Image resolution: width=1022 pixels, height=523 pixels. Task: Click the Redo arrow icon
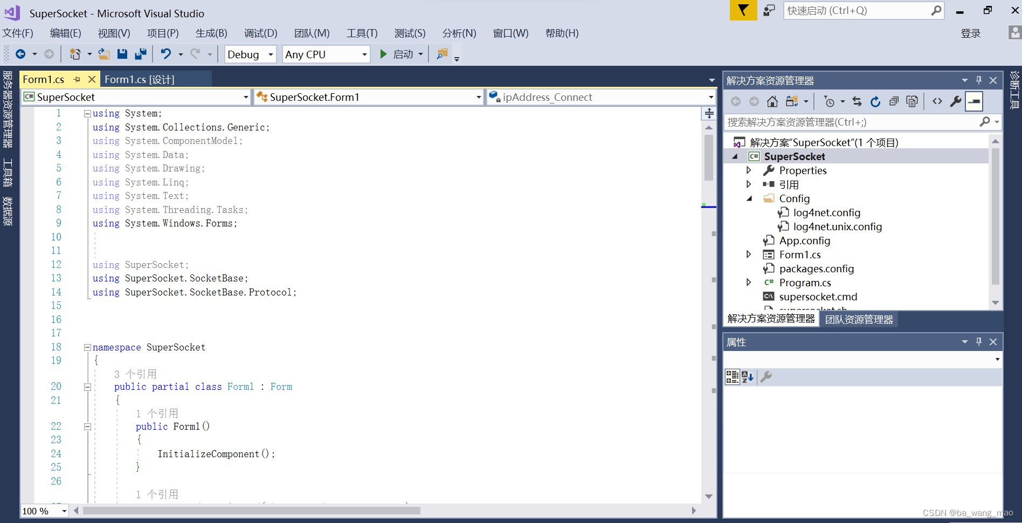195,54
